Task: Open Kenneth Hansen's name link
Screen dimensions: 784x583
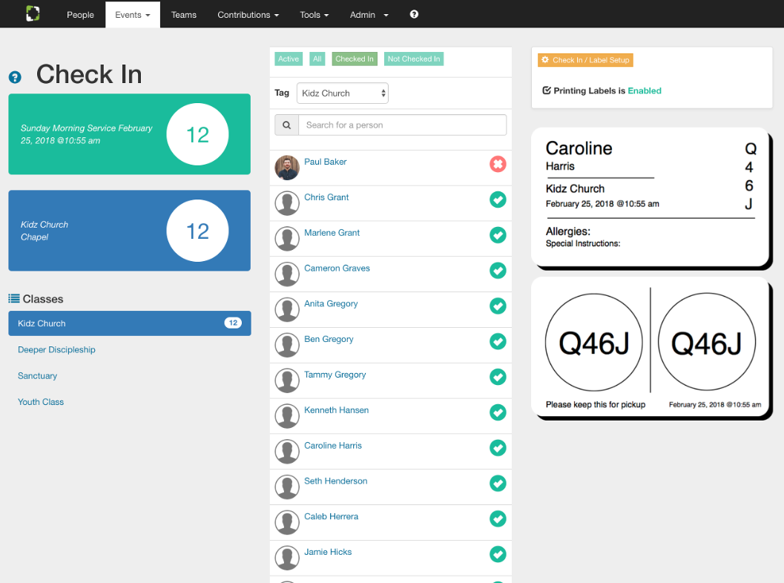Action: (x=337, y=410)
